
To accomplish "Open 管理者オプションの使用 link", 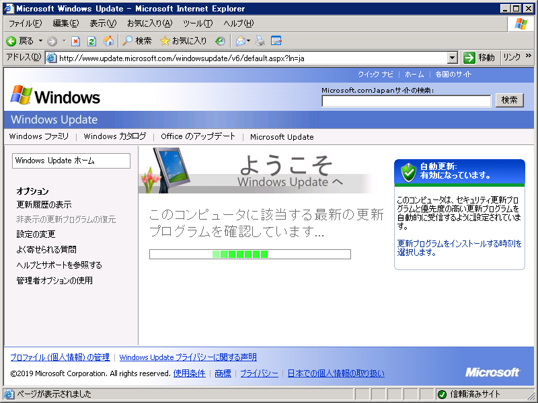I will click(54, 280).
